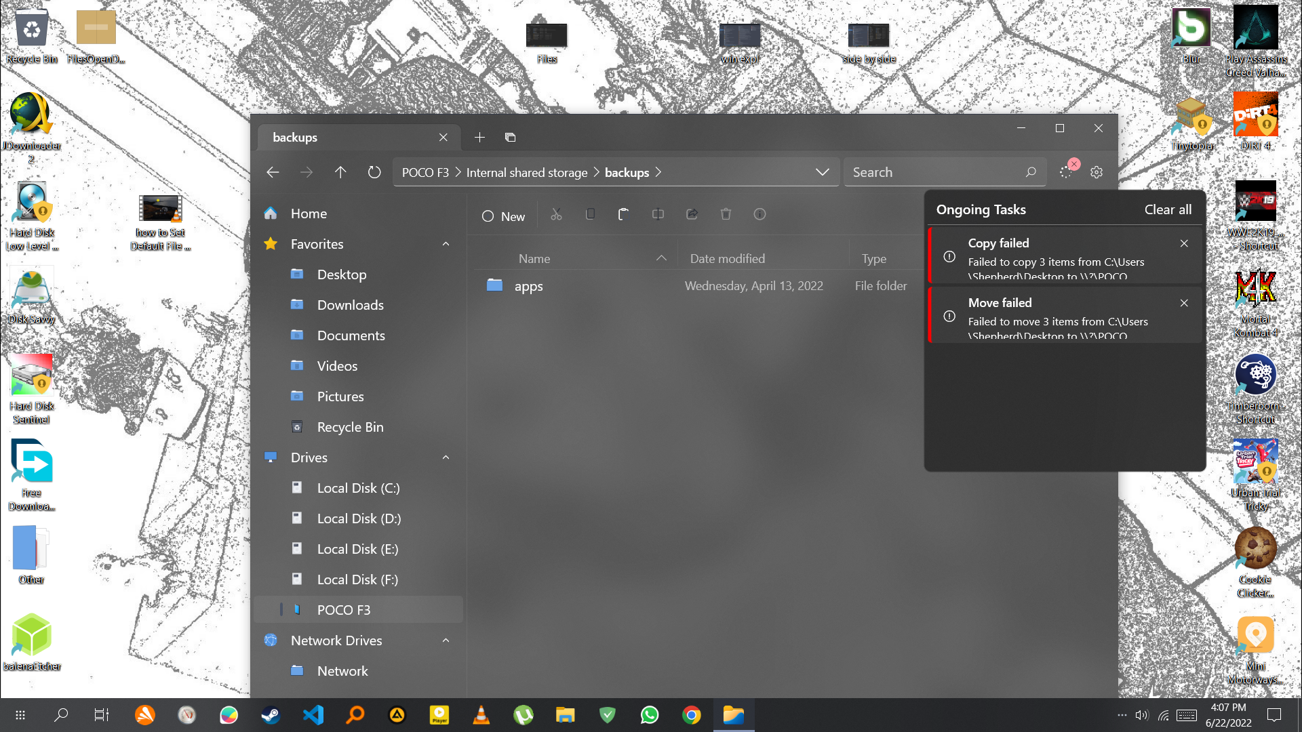Click the Copy icon in toolbar
This screenshot has height=732, width=1302.
590,215
